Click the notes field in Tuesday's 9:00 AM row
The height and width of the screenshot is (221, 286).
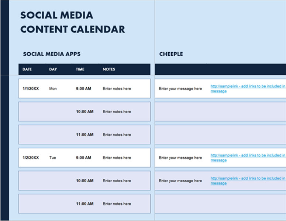tap(117, 158)
